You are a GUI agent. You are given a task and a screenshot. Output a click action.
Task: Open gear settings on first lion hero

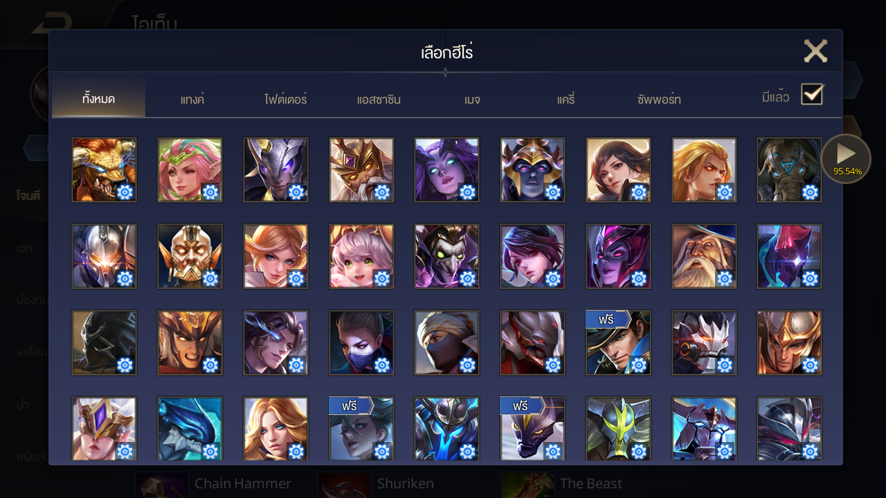[125, 192]
